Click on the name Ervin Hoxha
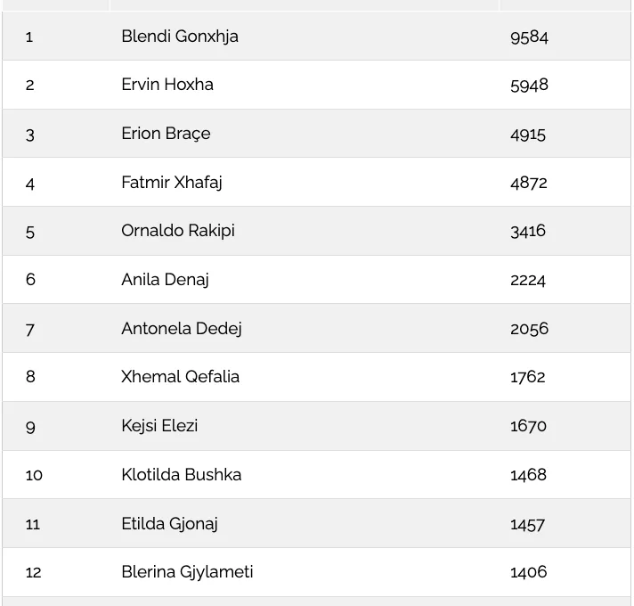The image size is (634, 606). [167, 85]
